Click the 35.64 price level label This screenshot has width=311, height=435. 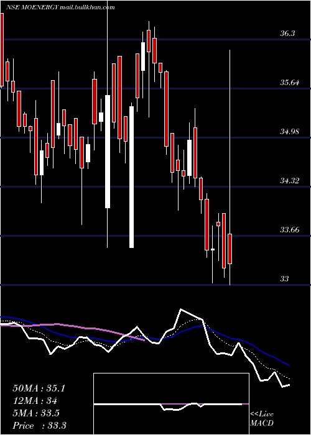pos(290,83)
